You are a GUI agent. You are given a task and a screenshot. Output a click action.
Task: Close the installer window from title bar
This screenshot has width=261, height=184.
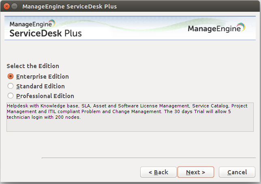pyautogui.click(x=6, y=6)
